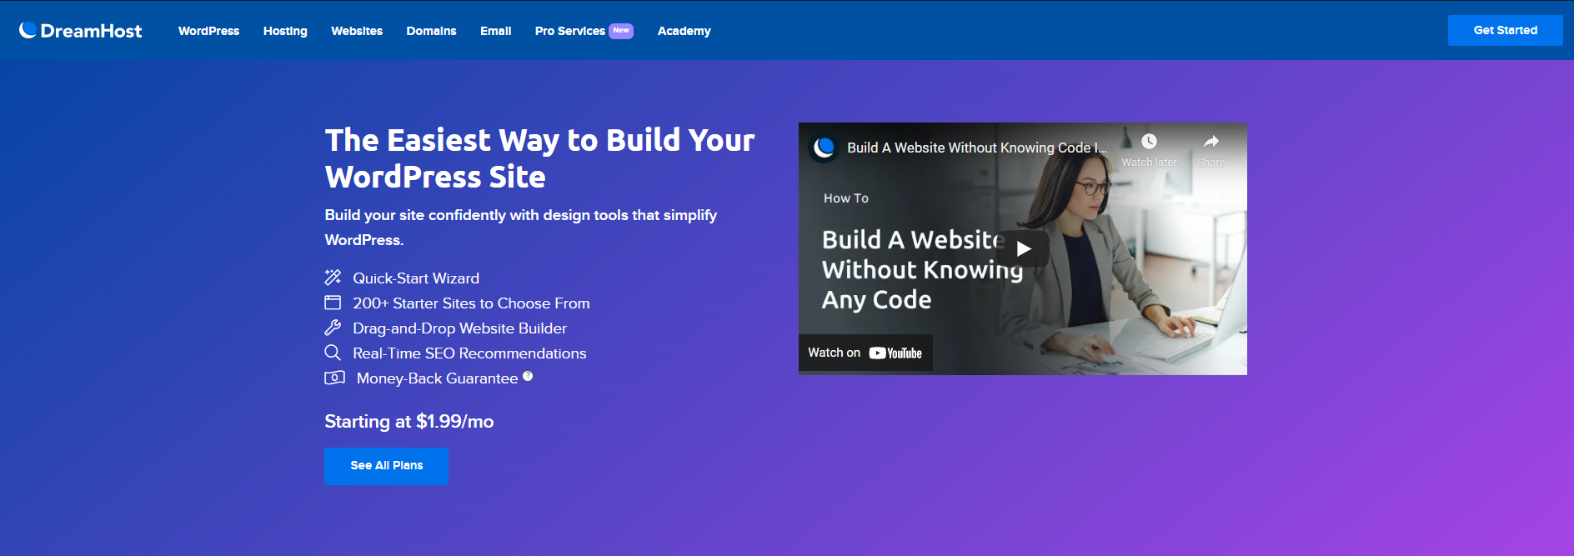Click the Starting at $1.99/mo text

pyautogui.click(x=409, y=421)
